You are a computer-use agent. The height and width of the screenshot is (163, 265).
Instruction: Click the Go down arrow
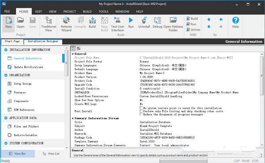(209, 27)
